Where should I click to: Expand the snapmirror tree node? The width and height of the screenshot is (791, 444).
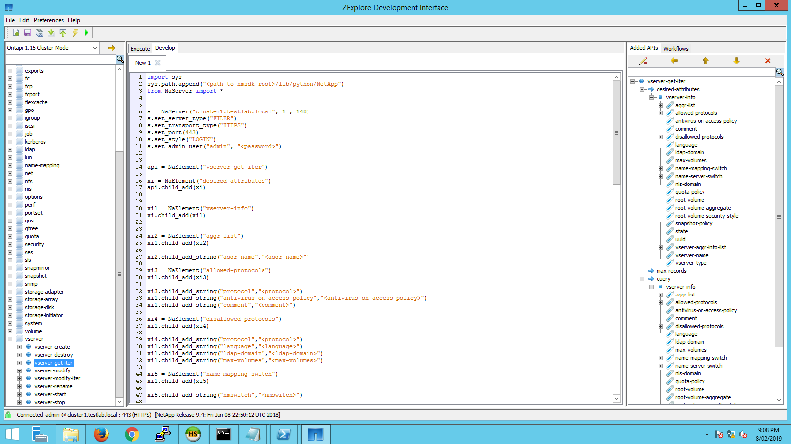click(10, 268)
